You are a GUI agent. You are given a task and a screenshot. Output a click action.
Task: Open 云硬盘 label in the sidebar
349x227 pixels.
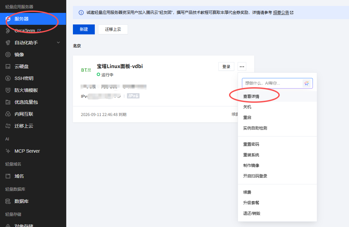point(22,66)
